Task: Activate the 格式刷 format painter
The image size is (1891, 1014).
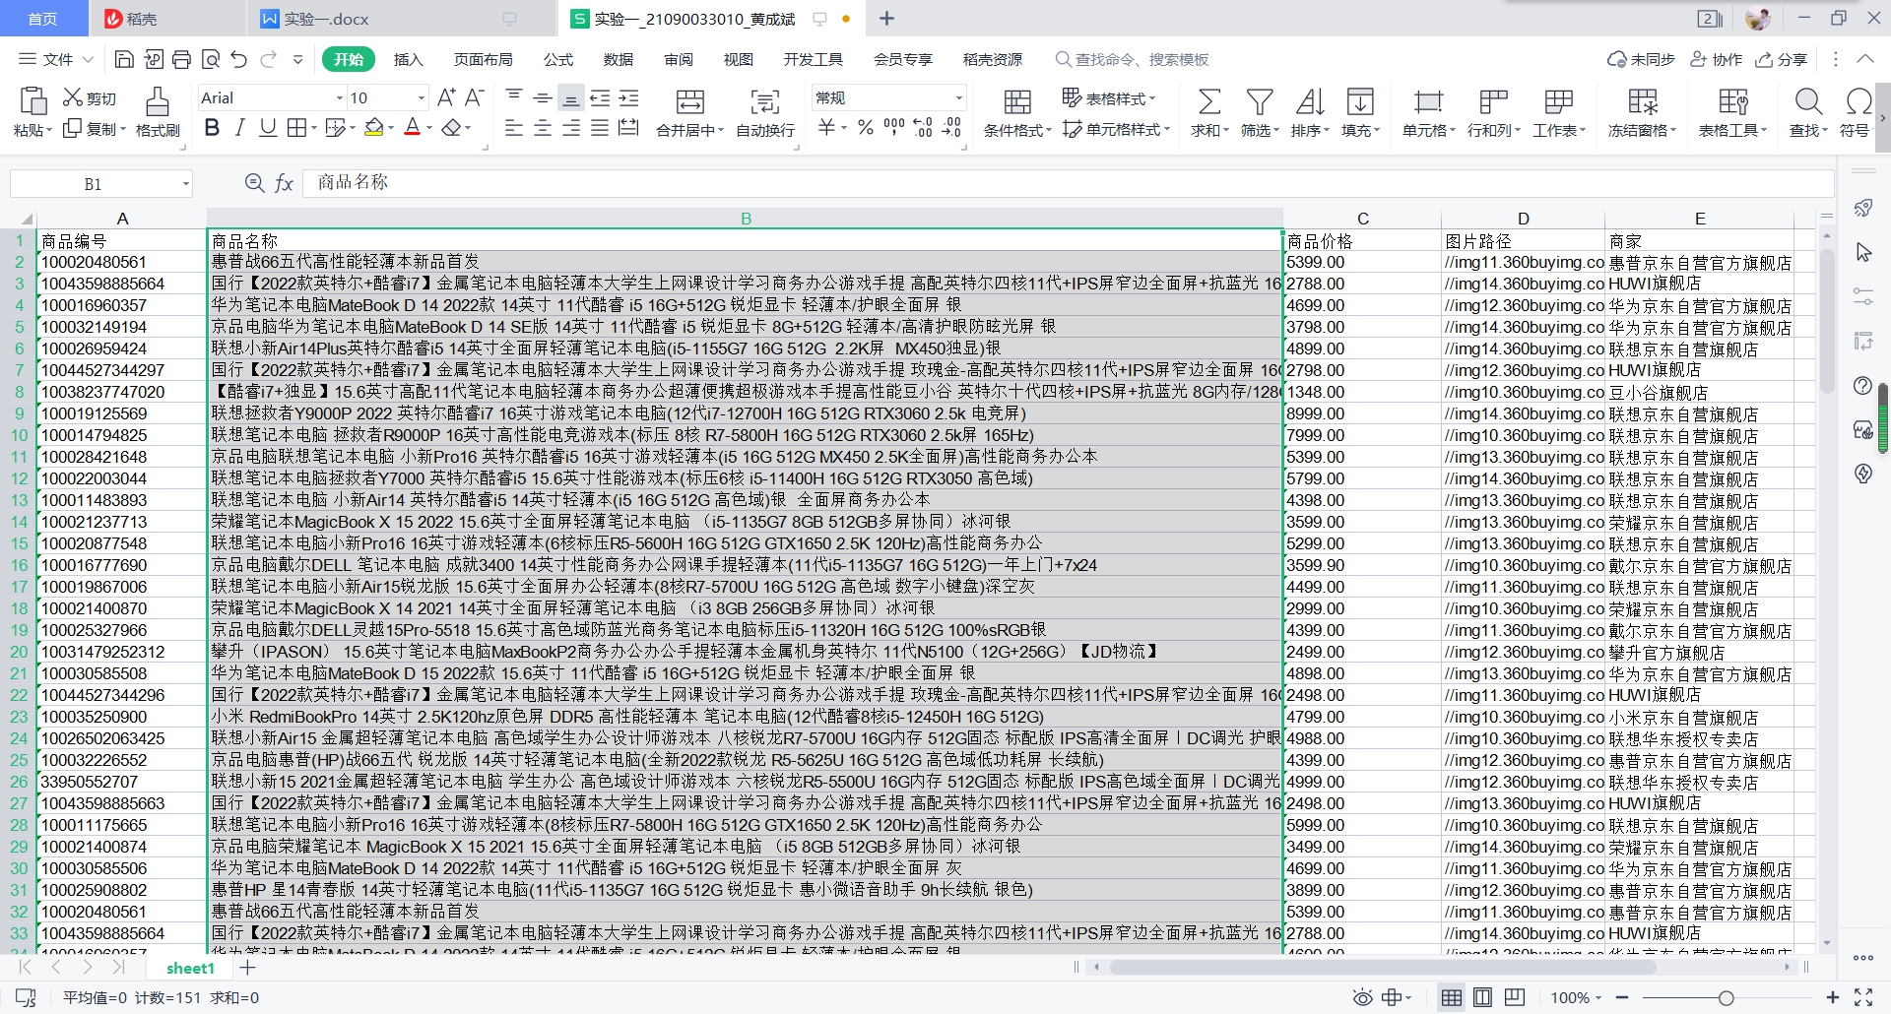Action: (x=157, y=100)
